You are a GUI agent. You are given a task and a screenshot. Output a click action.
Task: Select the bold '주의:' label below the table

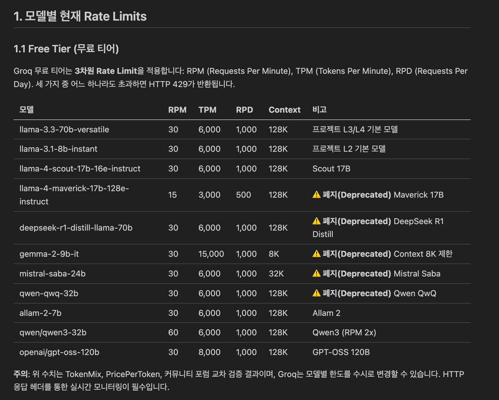pos(22,374)
